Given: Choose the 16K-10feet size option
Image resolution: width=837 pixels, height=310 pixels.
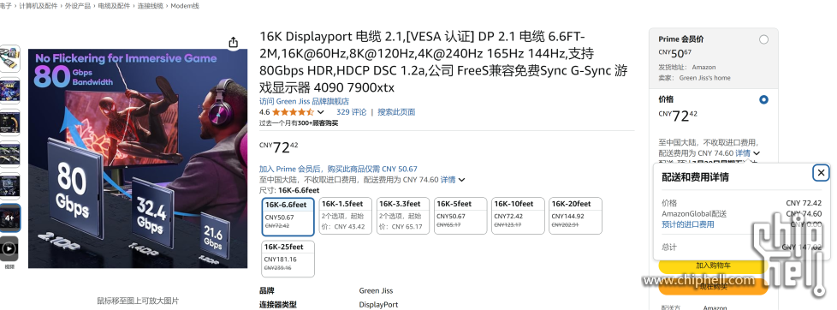Looking at the screenshot, I should pos(518,216).
